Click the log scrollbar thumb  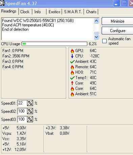tap(96, 33)
